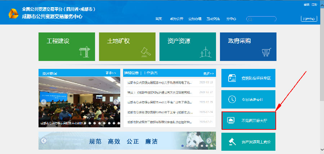Click the 用户中心 button
324x154 pixels.
pyautogui.click(x=309, y=19)
